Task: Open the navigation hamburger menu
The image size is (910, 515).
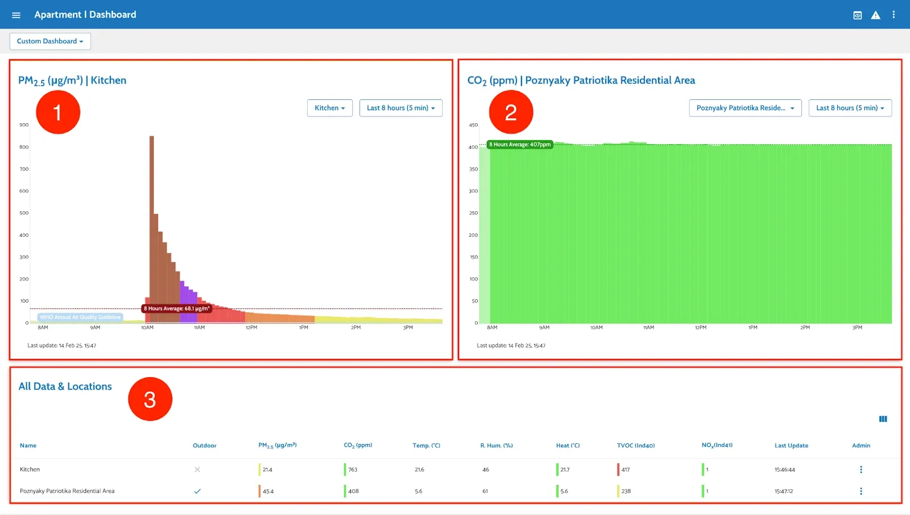Action: 16,14
